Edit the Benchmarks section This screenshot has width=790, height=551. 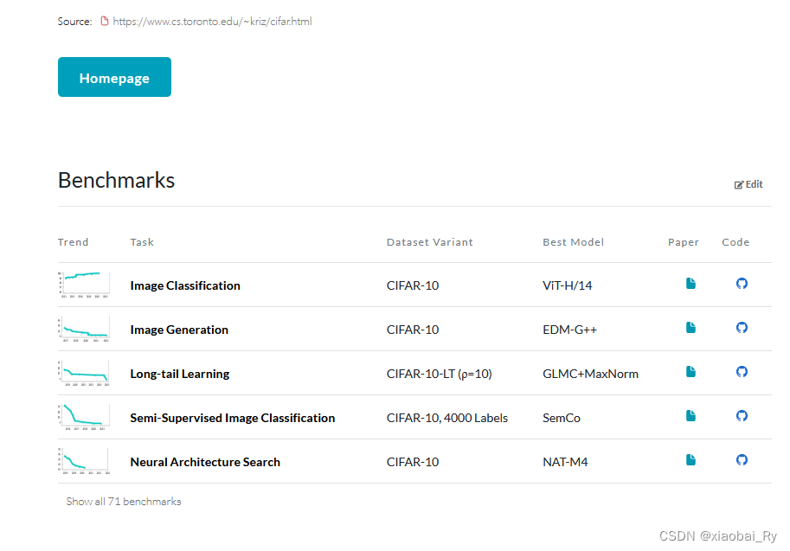pos(748,184)
